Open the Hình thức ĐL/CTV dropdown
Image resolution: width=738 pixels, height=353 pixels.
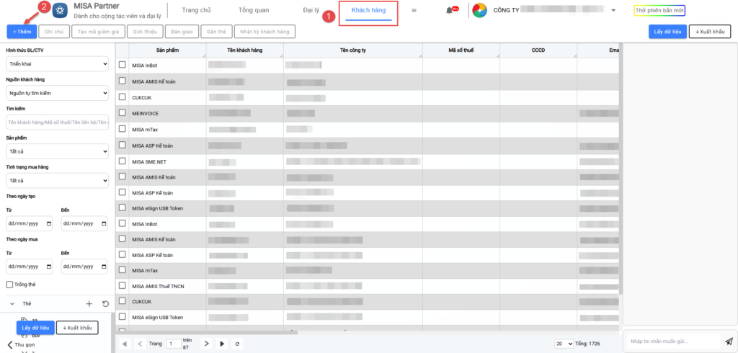(58, 63)
